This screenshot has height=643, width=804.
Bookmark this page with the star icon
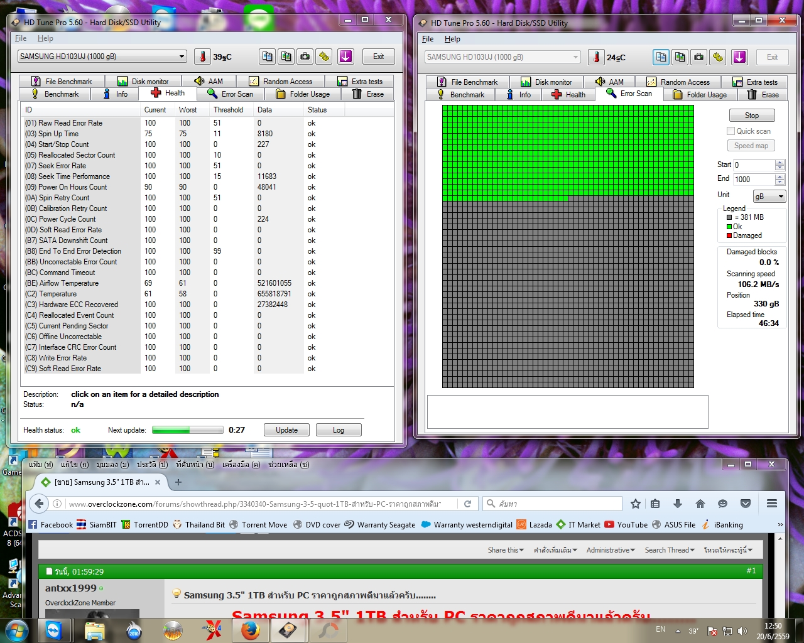pos(636,504)
